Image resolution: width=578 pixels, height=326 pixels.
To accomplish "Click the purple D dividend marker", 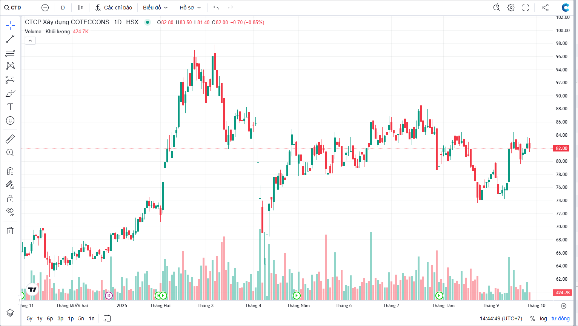I will click(109, 295).
